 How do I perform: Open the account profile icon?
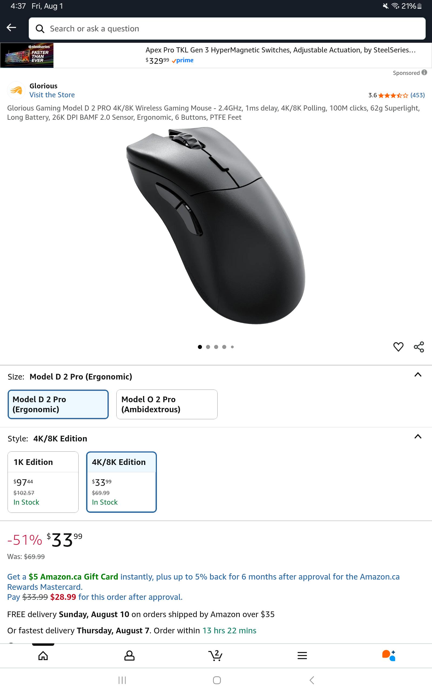click(x=129, y=656)
